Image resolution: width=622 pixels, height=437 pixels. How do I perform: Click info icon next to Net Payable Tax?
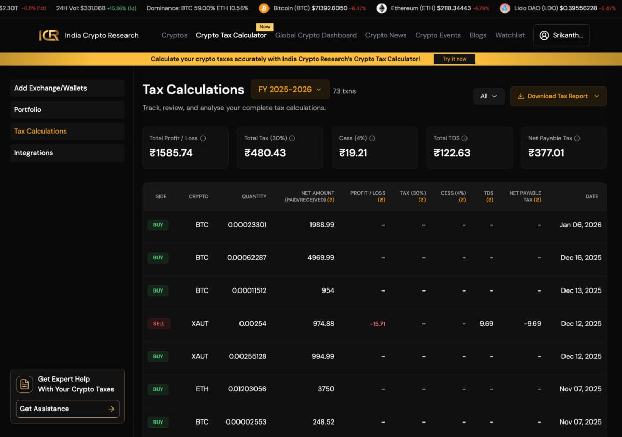coord(577,138)
